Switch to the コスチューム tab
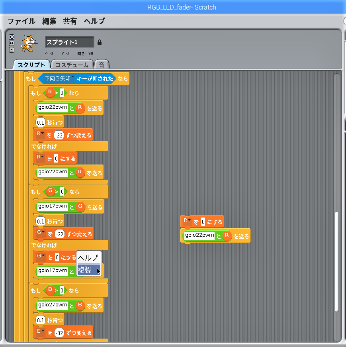The height and width of the screenshot is (347, 346). point(72,65)
